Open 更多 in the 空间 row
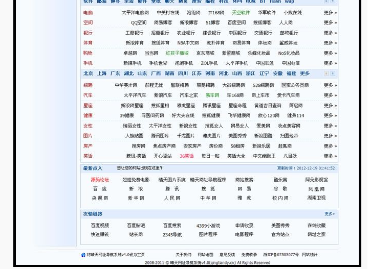The height and width of the screenshot is (269, 370). point(330,23)
